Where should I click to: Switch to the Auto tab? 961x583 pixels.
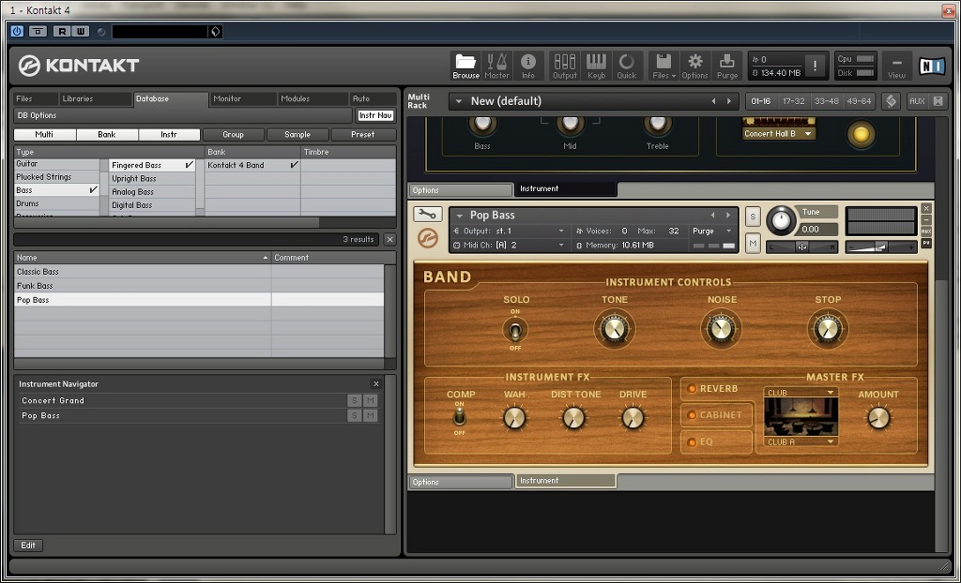click(373, 98)
